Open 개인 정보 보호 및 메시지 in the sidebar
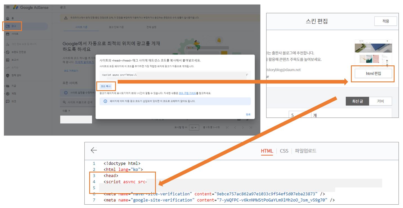This screenshot has height=208, width=403. pos(21,44)
